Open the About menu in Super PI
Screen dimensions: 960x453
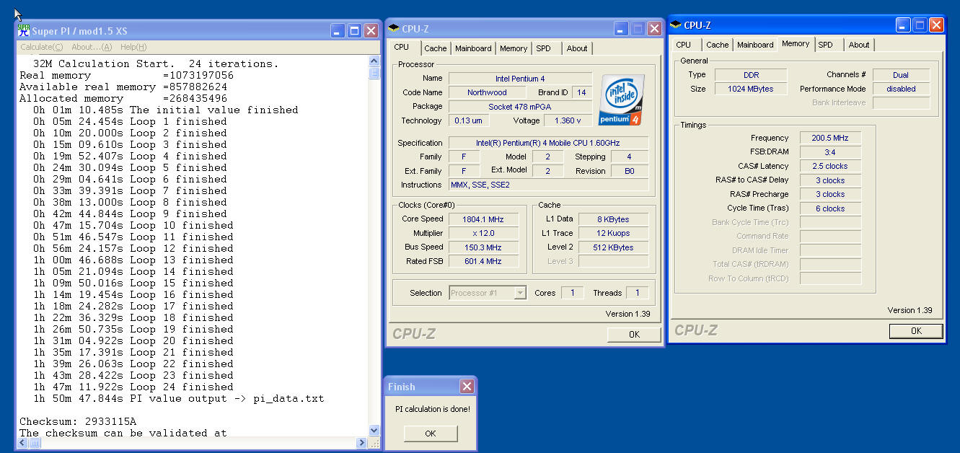pyautogui.click(x=92, y=47)
